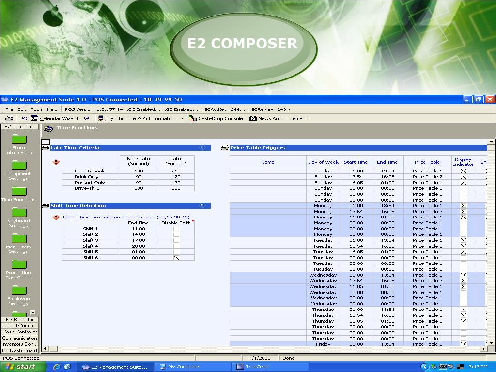The width and height of the screenshot is (496, 372).
Task: Click horizontal scrollbar left arrow
Action: (45, 349)
